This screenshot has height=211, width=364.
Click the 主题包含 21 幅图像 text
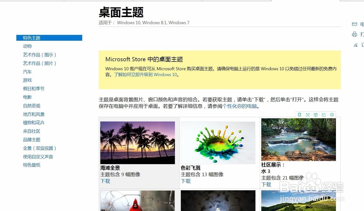click(x=282, y=178)
